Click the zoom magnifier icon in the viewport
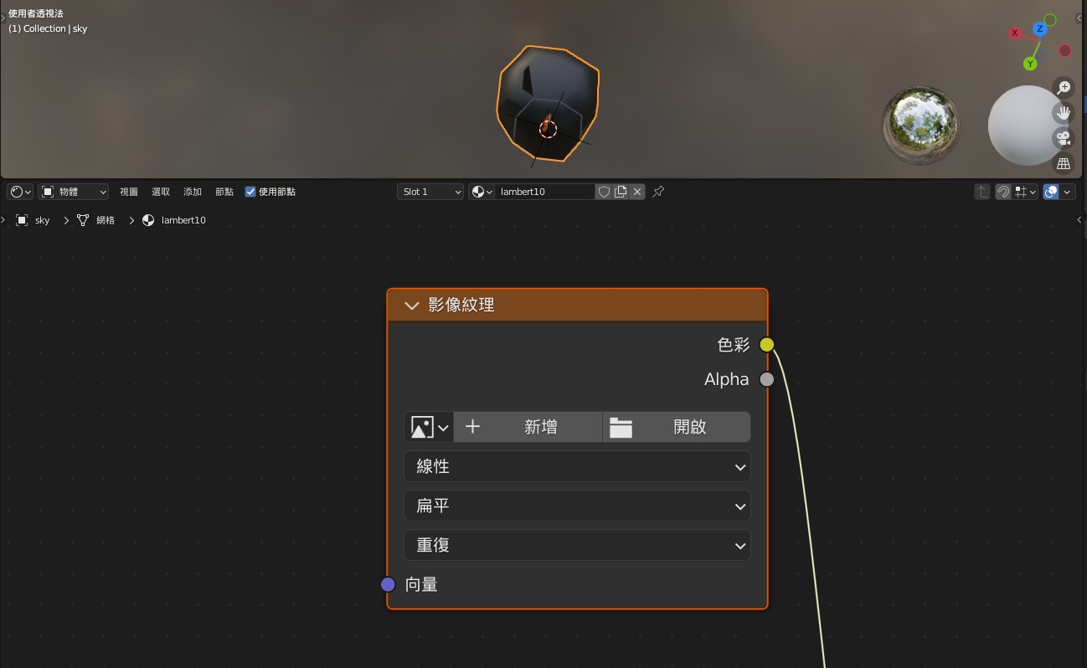The height and width of the screenshot is (668, 1087). [1064, 87]
